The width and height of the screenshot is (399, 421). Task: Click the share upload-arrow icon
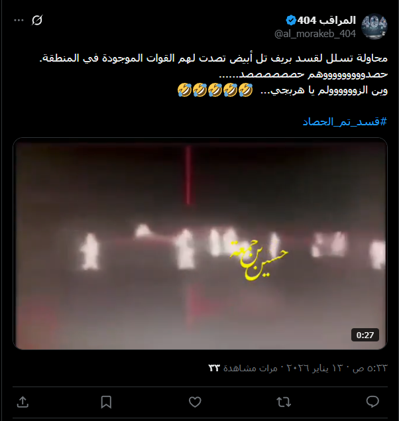[x=23, y=402]
